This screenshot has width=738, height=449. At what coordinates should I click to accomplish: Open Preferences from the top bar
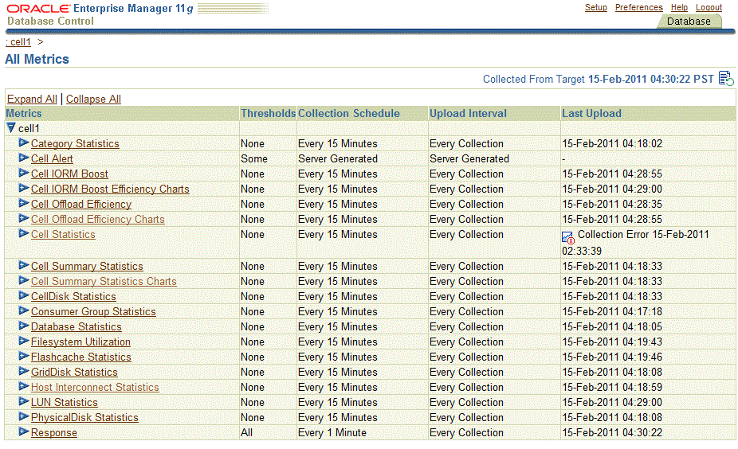[x=638, y=7]
